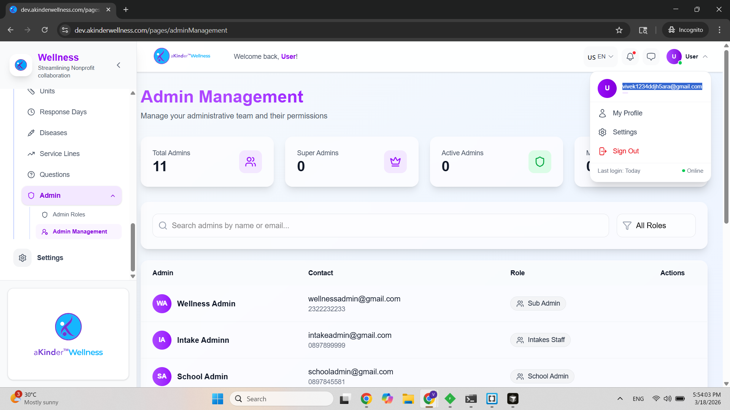Click Sign Out
The height and width of the screenshot is (410, 730).
click(625, 151)
